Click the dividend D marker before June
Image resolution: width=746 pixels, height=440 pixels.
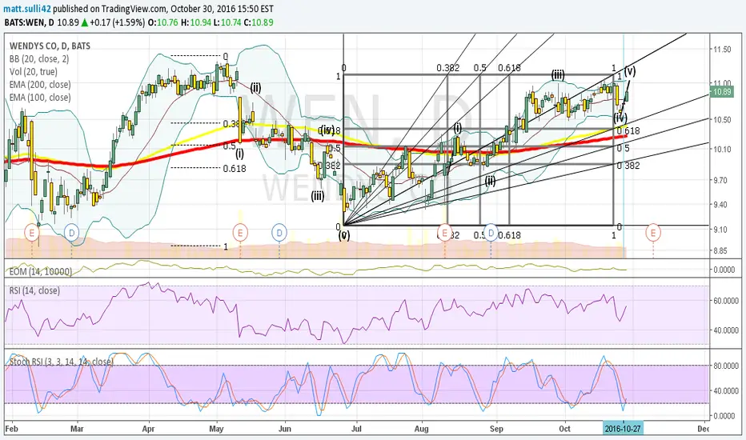279,233
